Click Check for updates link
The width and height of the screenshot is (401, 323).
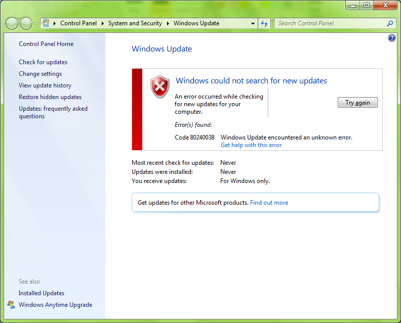point(43,62)
